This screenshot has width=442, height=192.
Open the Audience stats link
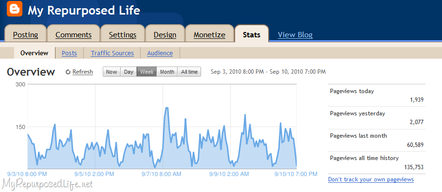coord(160,53)
